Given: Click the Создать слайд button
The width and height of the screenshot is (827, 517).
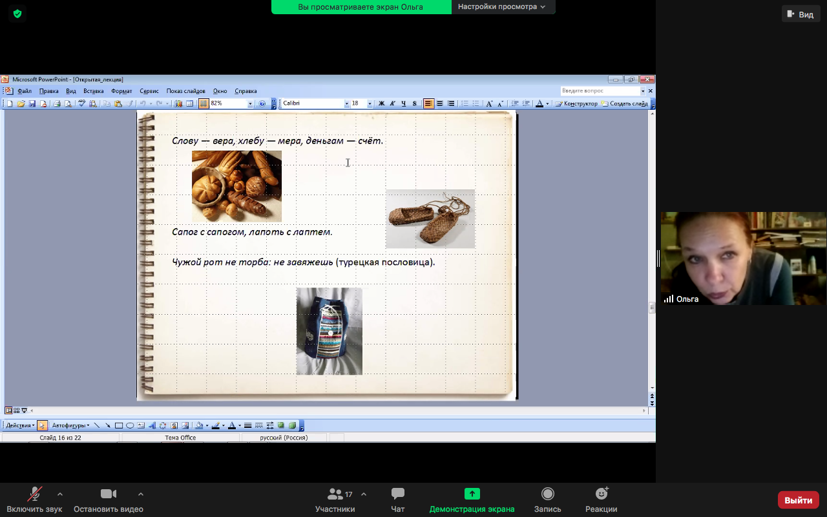Looking at the screenshot, I should click(625, 103).
